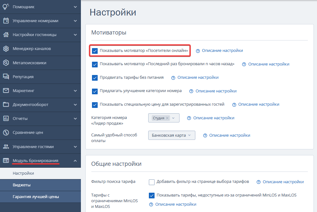Click the Менеджер каналов flower icon
317x212 pixels.
(6, 49)
